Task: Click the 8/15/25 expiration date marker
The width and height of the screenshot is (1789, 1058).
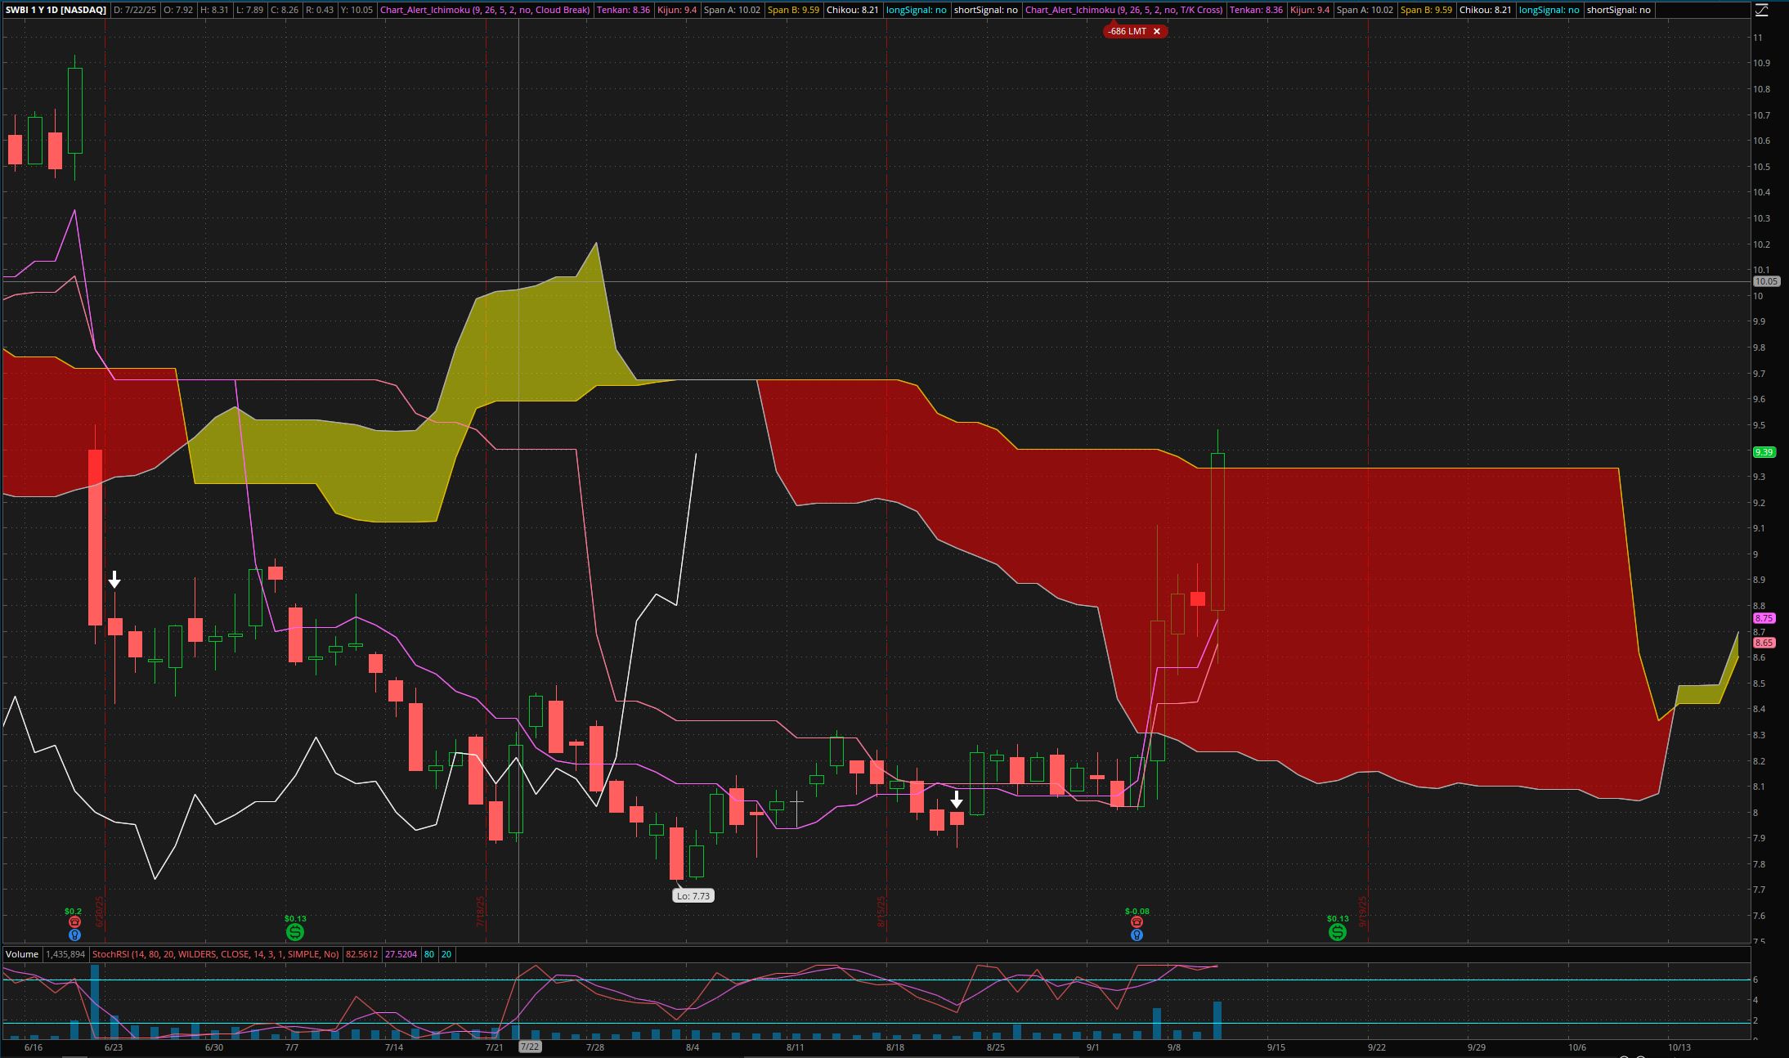Action: tap(881, 912)
